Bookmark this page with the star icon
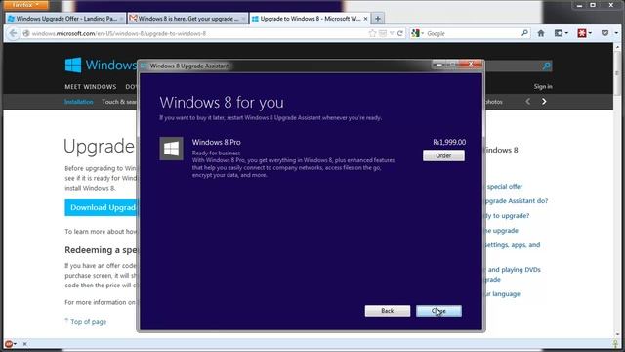Screen dimensions: 625x352 (372, 33)
